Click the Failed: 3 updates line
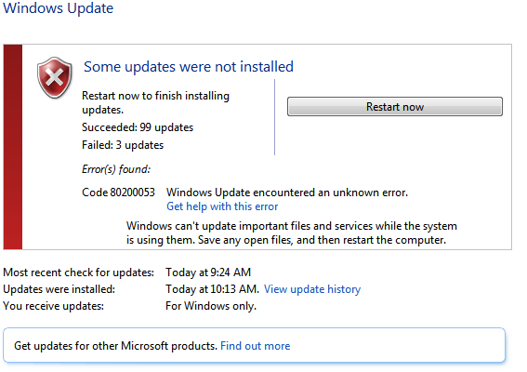This screenshot has width=527, height=372. [x=123, y=145]
